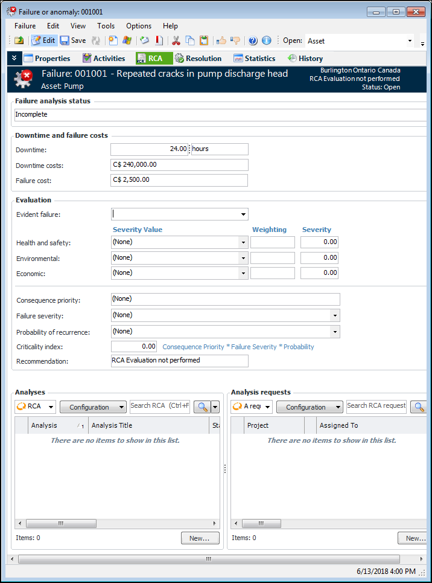Toggle Edit mode in the toolbar
This screenshot has width=432, height=583.
pos(43,41)
